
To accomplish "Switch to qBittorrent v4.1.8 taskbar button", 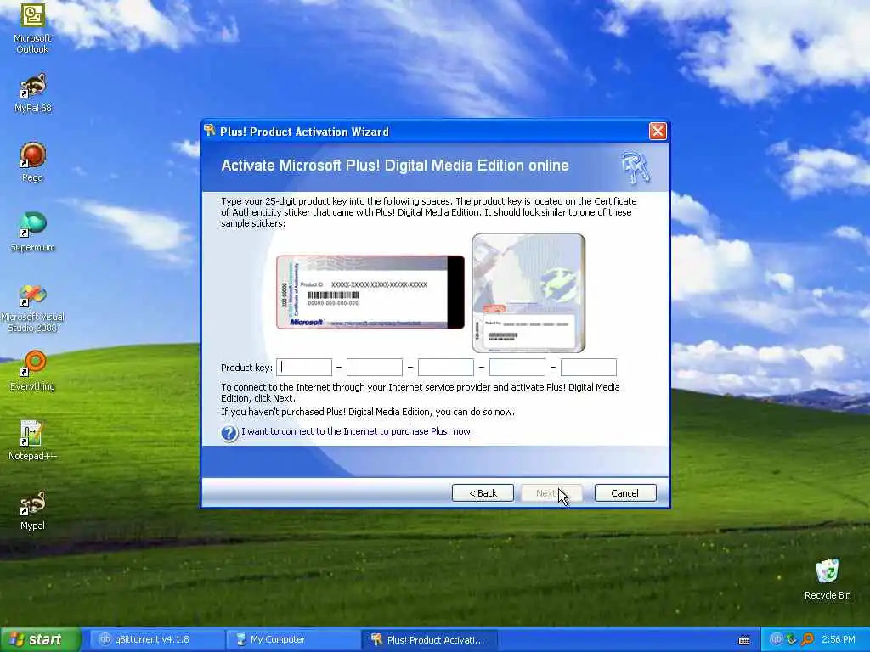I will pyautogui.click(x=157, y=640).
